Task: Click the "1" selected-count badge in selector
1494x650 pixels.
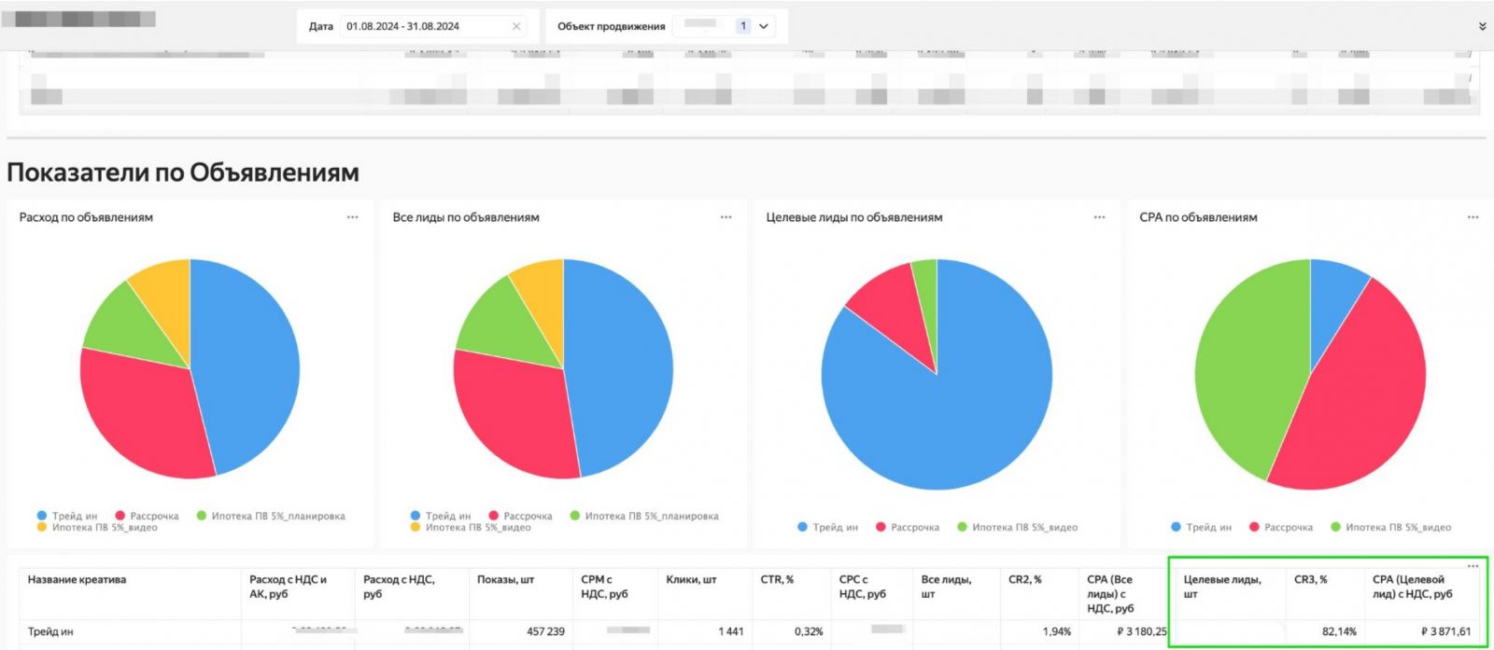Action: (x=743, y=26)
